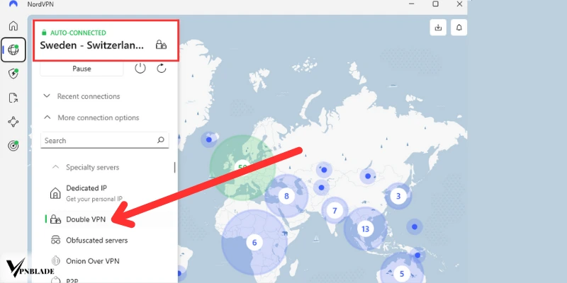
Task: Click the India cluster labeled 7
Action: point(335,210)
